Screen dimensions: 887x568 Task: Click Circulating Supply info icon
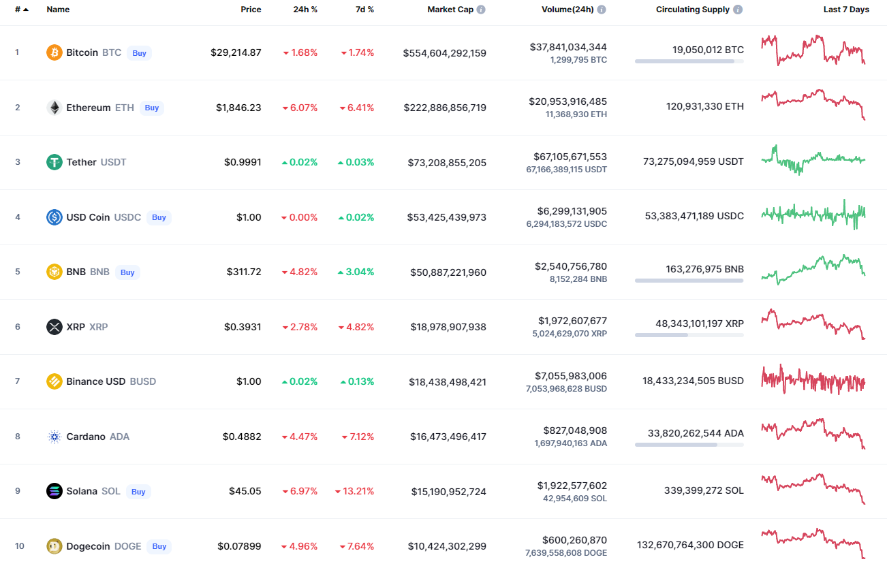point(738,10)
